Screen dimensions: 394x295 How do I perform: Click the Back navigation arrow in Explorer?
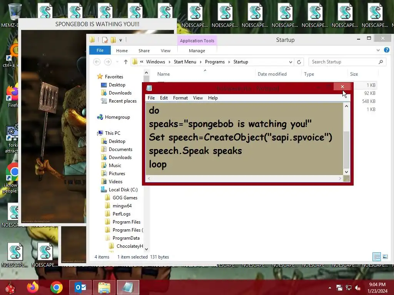97,62
